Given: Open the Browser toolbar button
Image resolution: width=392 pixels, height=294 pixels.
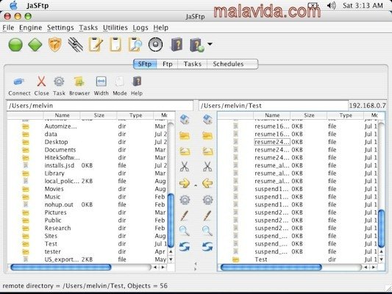Looking at the screenshot, I should click(x=79, y=87).
